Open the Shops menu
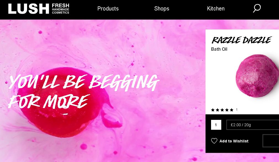The height and width of the screenshot is (162, 279). tap(162, 9)
